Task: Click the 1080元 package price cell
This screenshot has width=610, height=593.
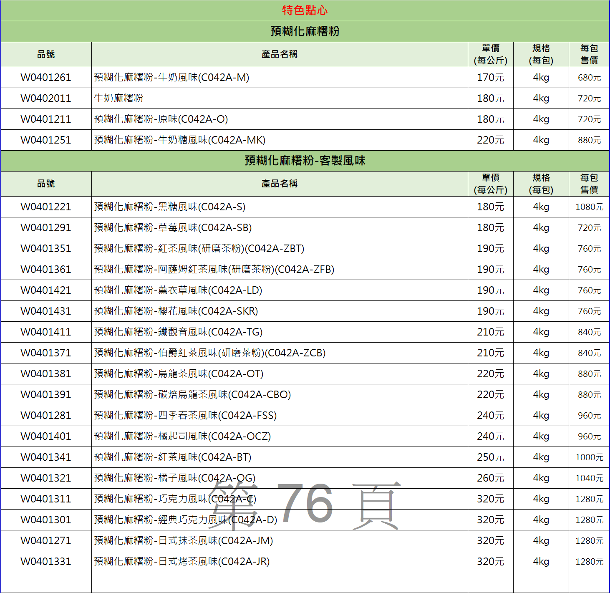Action: pos(589,207)
